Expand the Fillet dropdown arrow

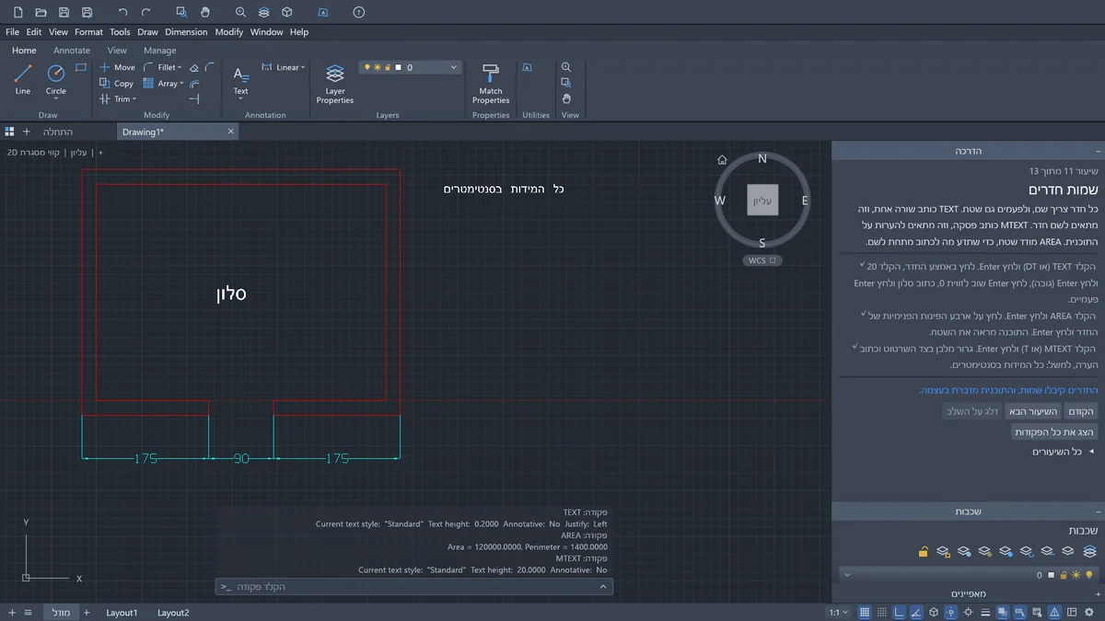[180, 67]
